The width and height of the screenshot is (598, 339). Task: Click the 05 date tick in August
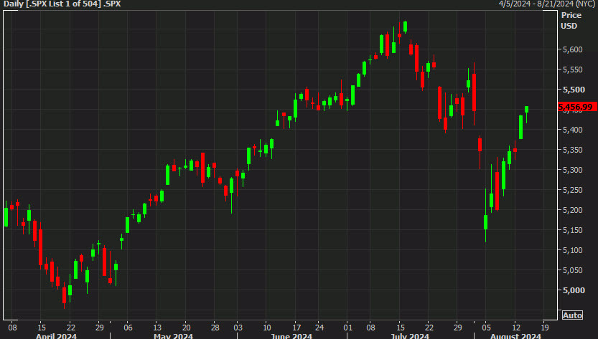(486, 328)
